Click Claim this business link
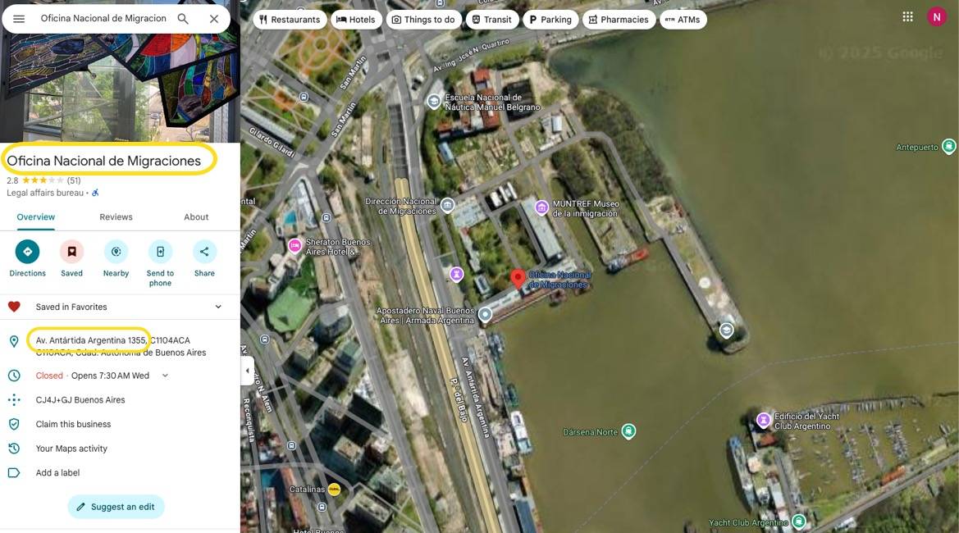Viewport: 959px width, 533px height. pyautogui.click(x=73, y=424)
